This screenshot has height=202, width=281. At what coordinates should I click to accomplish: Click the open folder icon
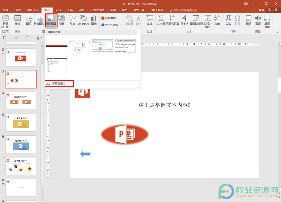point(16,38)
